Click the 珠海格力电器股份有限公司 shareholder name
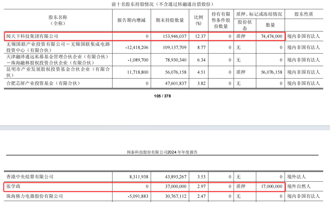The height and width of the screenshot is (202, 330). tap(35, 196)
